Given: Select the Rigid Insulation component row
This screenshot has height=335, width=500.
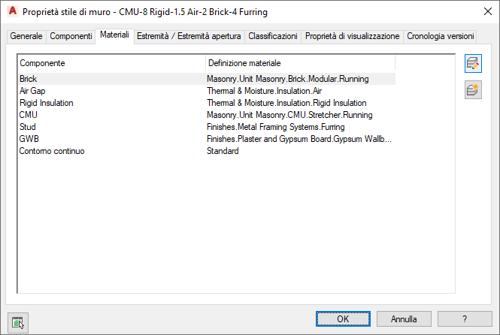Looking at the screenshot, I should (46, 103).
